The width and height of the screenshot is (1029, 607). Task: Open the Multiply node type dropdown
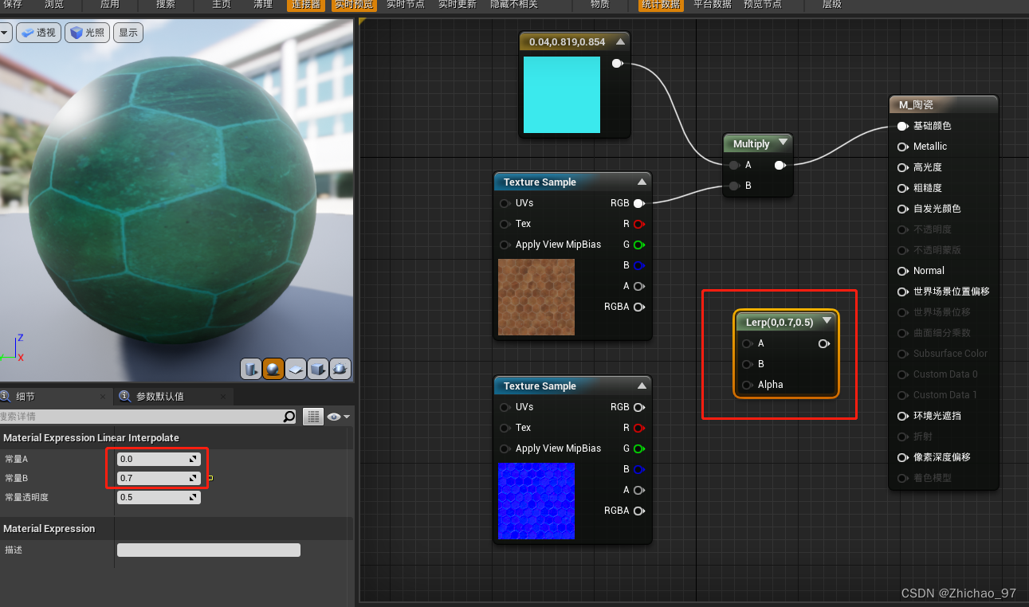coord(782,143)
